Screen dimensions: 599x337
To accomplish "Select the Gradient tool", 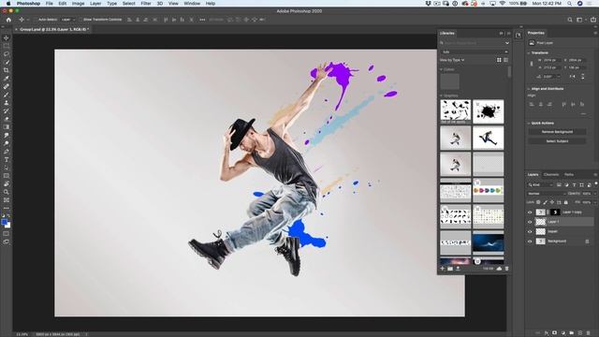I will [7, 127].
